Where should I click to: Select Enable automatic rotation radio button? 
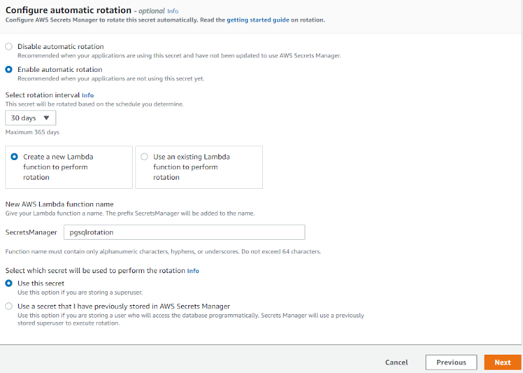pos(8,69)
